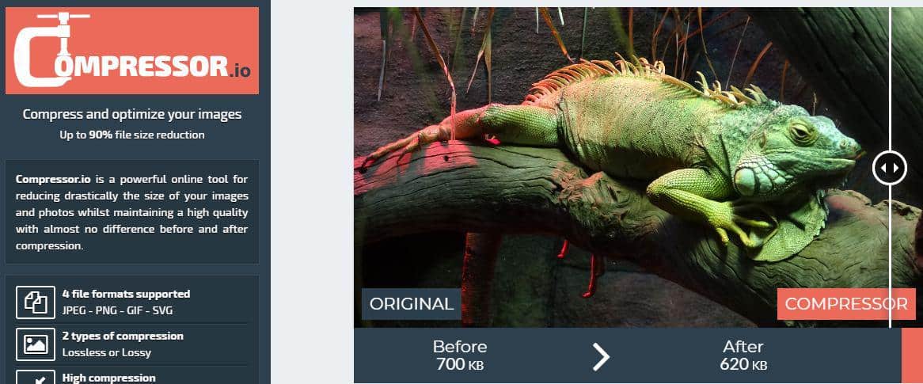Click the ORIGINAL label on the image
923x384 pixels.
pyautogui.click(x=412, y=304)
